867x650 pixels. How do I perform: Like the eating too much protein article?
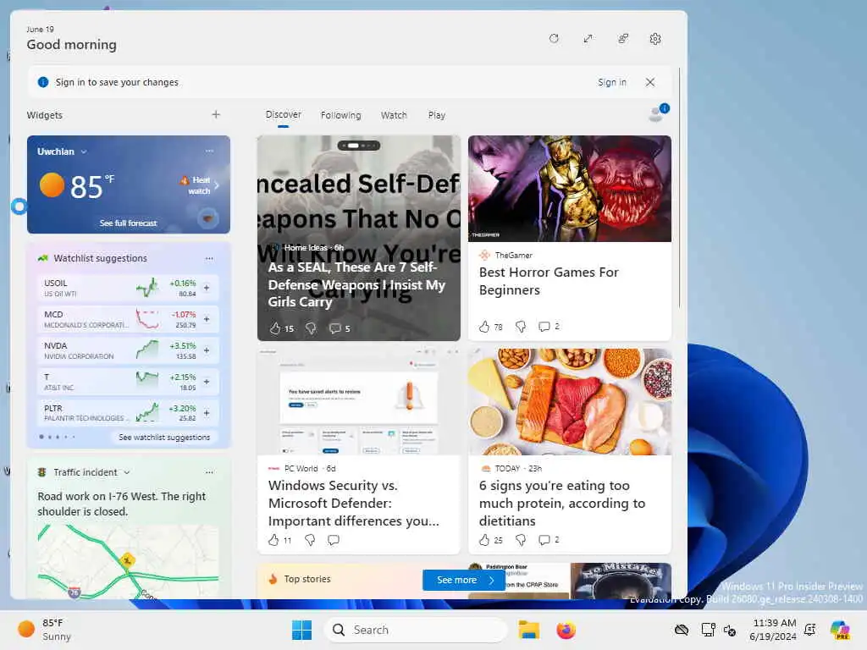pyautogui.click(x=484, y=540)
